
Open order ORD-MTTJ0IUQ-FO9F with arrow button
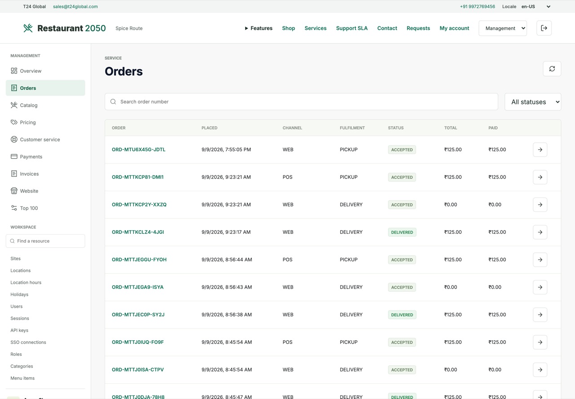point(540,342)
